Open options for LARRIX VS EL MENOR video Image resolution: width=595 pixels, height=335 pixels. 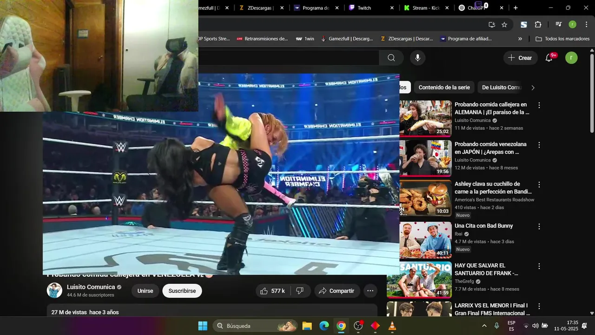tap(539, 306)
